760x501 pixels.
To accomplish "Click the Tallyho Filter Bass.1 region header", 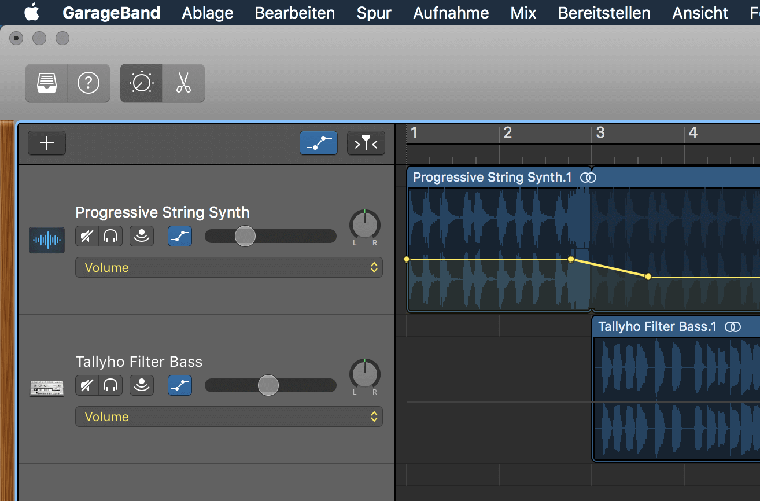I will tap(676, 326).
